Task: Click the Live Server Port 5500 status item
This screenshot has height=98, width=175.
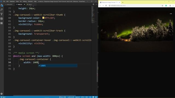Action: coord(63,97)
